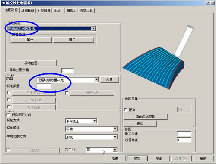Click the 余量 button
Screen dimensions: 216x164
click(x=110, y=79)
